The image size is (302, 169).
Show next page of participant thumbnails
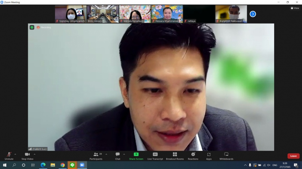click(x=252, y=14)
